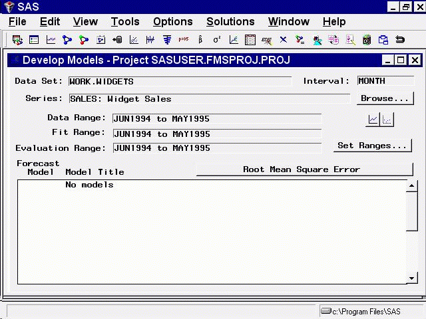Image resolution: width=426 pixels, height=319 pixels.
Task: Click the red-green triangle nodes toolbar icon
Action: click(84, 40)
